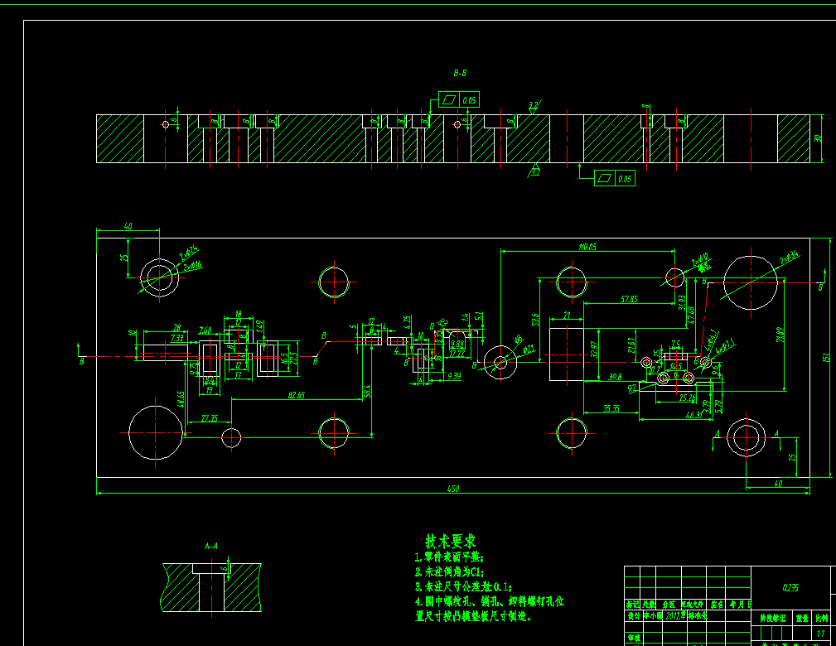Click the 82.65 horizontal dimension
The image size is (836, 646).
(296, 395)
